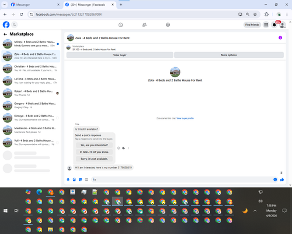Screen dimensions: 292x234
Task: Open the Windows notification center
Action: [284, 211]
